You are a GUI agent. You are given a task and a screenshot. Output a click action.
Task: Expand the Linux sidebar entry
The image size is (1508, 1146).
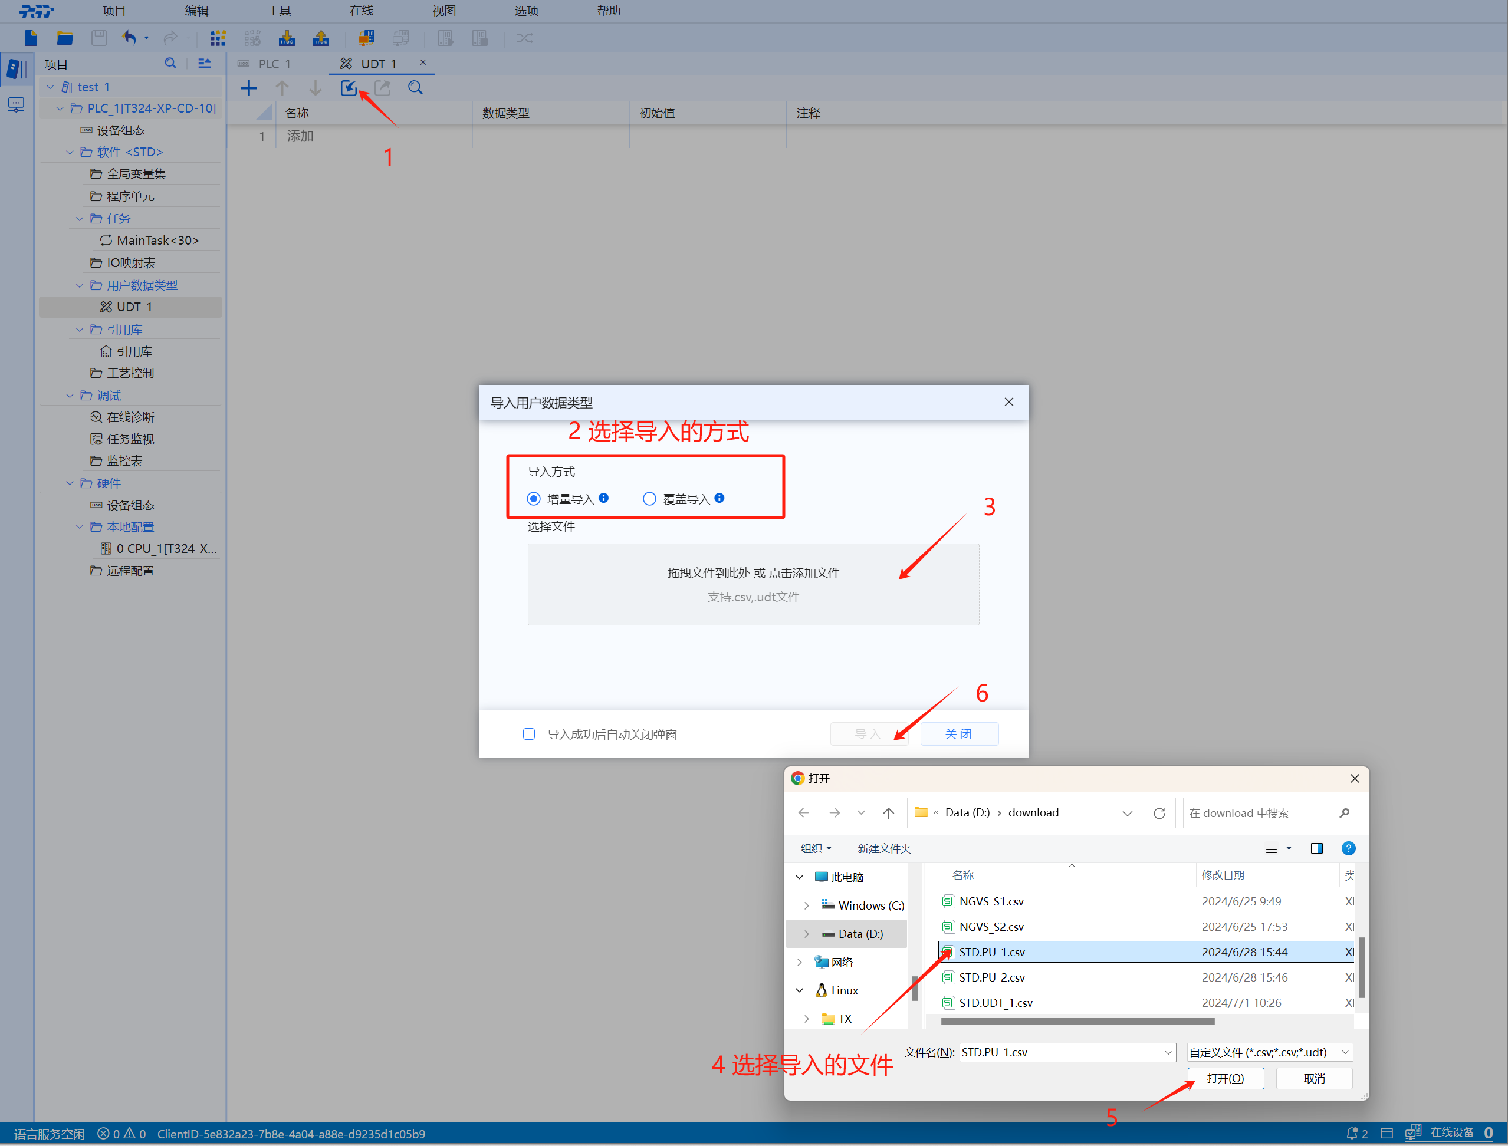coord(800,990)
